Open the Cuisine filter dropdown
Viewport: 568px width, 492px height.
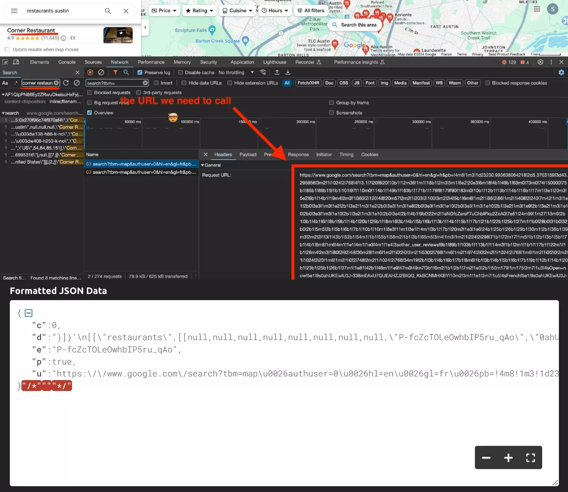tap(237, 11)
